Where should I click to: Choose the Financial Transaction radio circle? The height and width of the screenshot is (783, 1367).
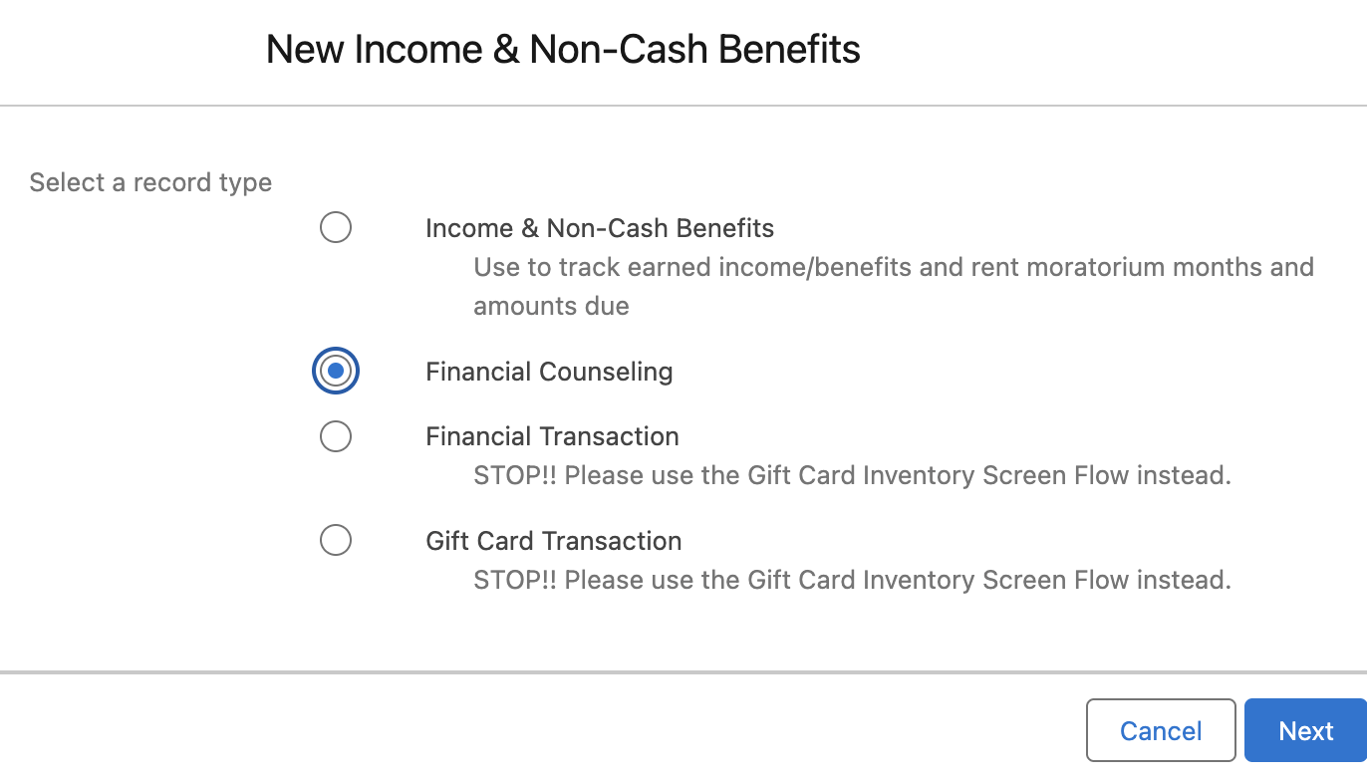click(335, 436)
